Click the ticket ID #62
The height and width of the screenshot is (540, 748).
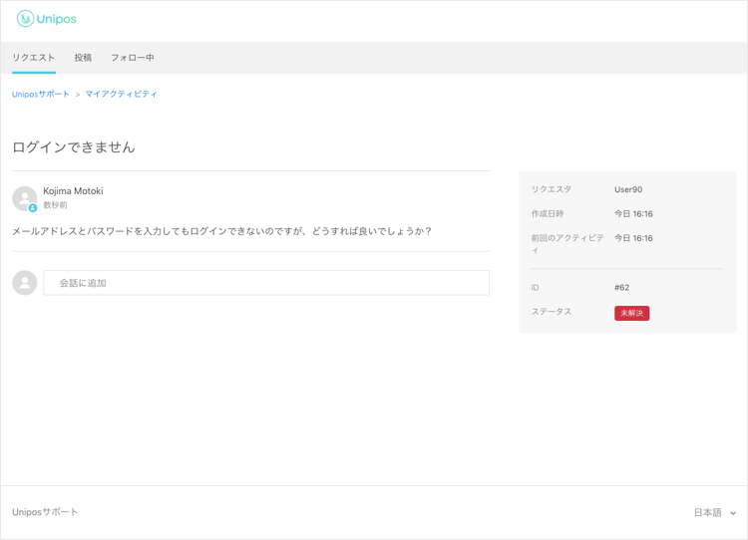[621, 287]
